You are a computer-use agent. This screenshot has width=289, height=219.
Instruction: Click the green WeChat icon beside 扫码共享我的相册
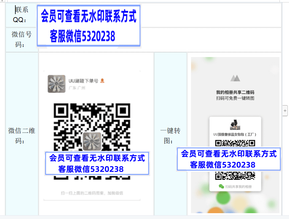coord(221,186)
